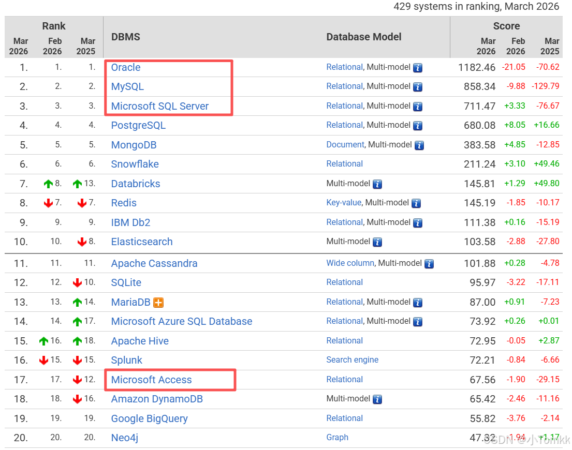The image size is (572, 450).
Task: Click the Wide column model link for Cassandra
Action: [x=350, y=263]
